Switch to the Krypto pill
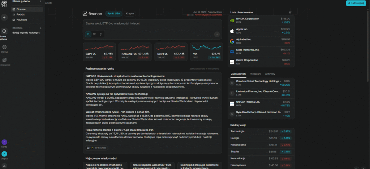Screen dimensions: 370x169 [130, 14]
